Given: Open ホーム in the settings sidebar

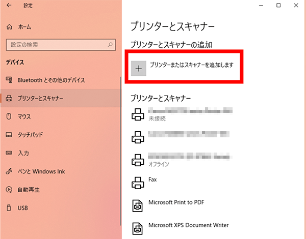Looking at the screenshot, I should tap(61, 27).
